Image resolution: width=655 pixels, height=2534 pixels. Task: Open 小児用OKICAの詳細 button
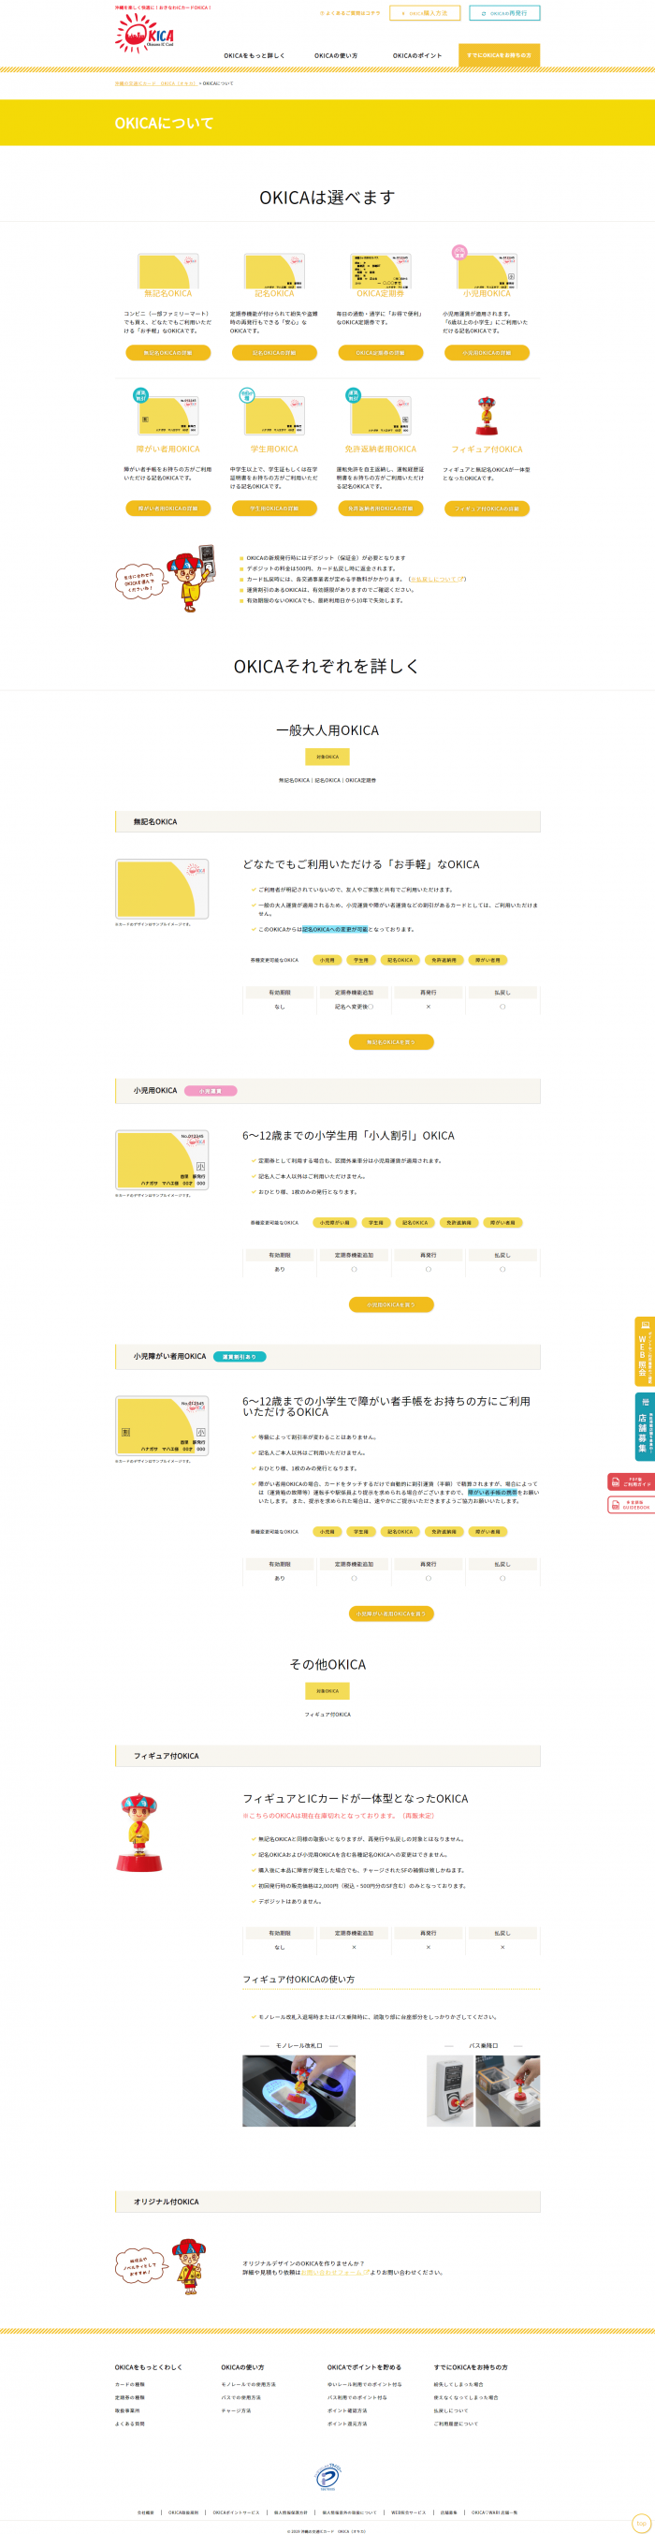pyautogui.click(x=487, y=352)
